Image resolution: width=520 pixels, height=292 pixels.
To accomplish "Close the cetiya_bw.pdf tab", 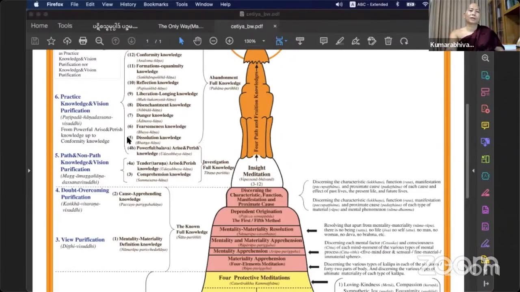I will click(275, 26).
